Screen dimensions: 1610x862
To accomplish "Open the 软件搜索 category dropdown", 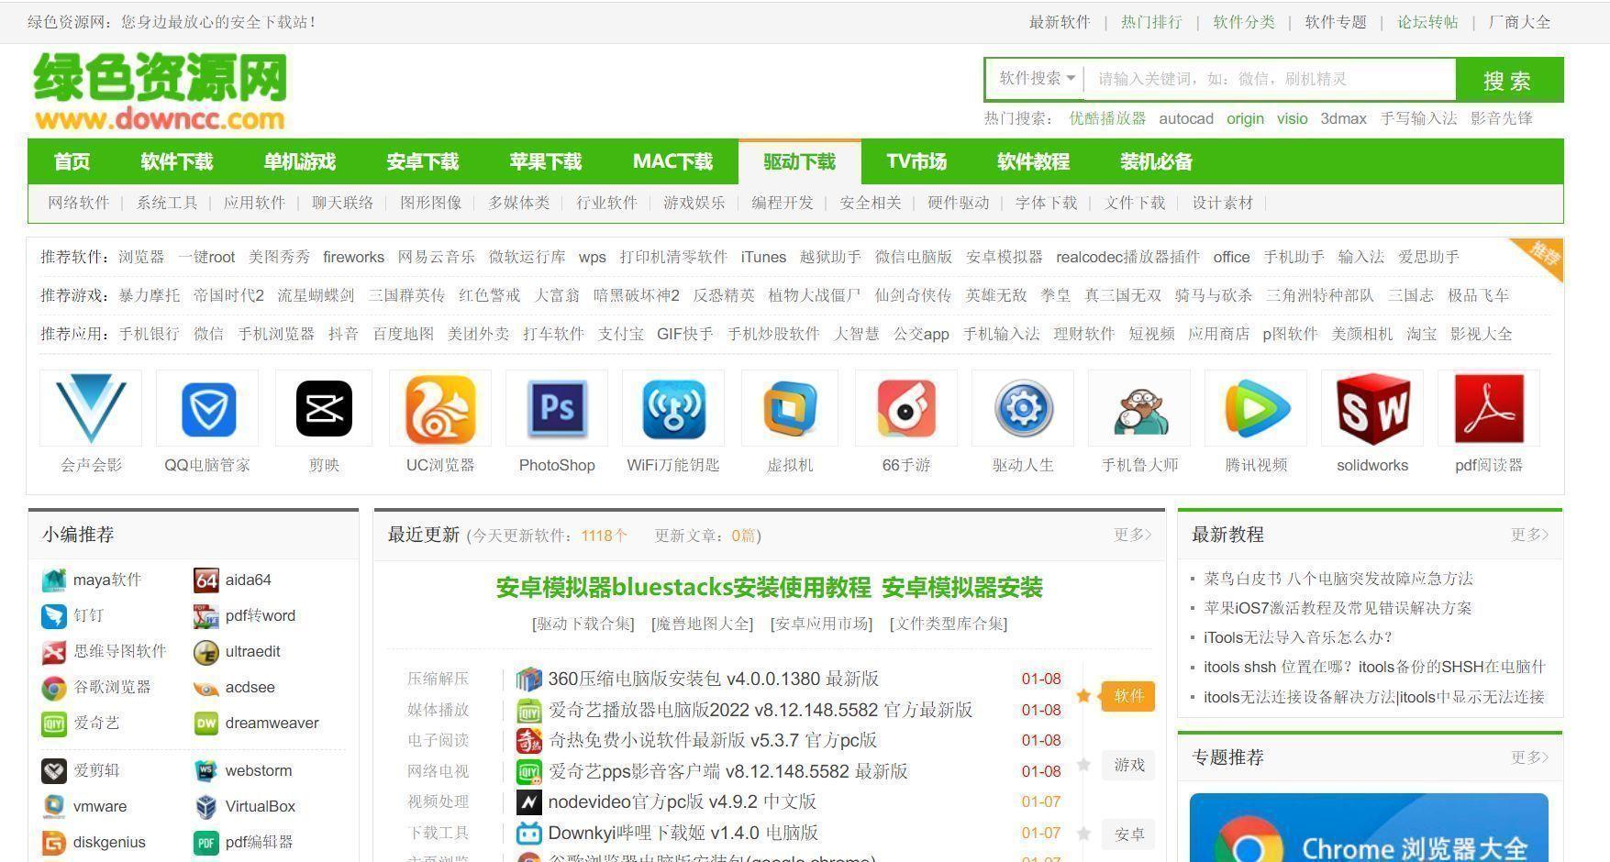I will [x=1037, y=79].
